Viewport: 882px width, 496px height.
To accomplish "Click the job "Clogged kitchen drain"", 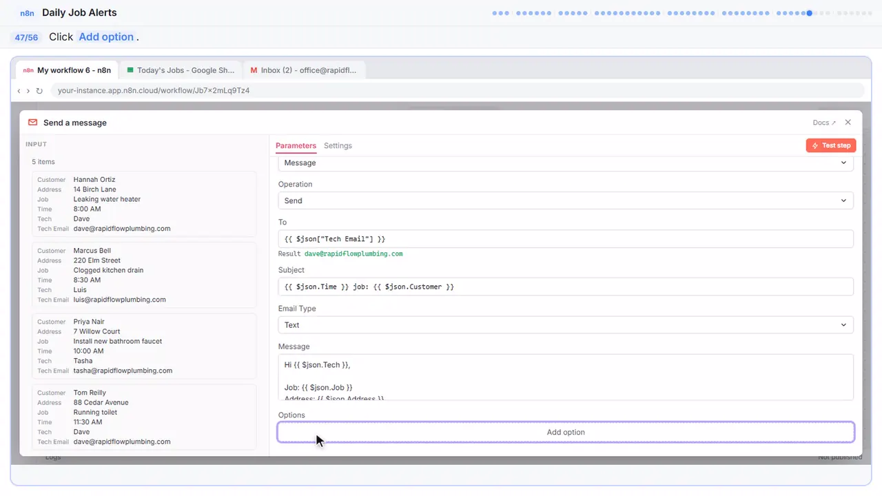I will [x=109, y=270].
